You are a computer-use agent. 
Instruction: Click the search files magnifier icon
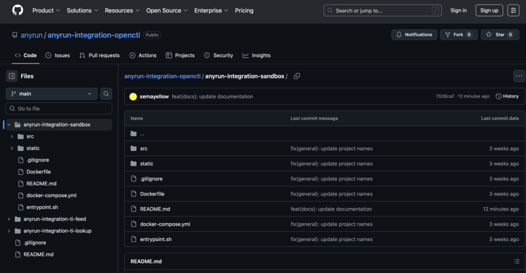pyautogui.click(x=106, y=94)
